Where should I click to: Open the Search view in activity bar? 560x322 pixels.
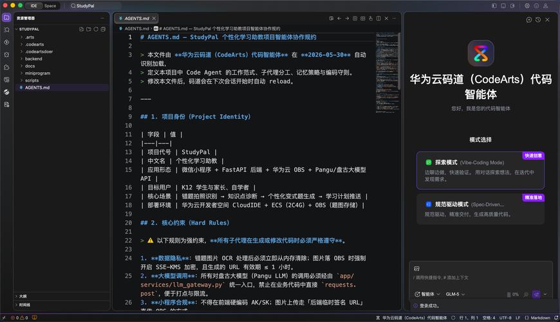tap(6, 30)
